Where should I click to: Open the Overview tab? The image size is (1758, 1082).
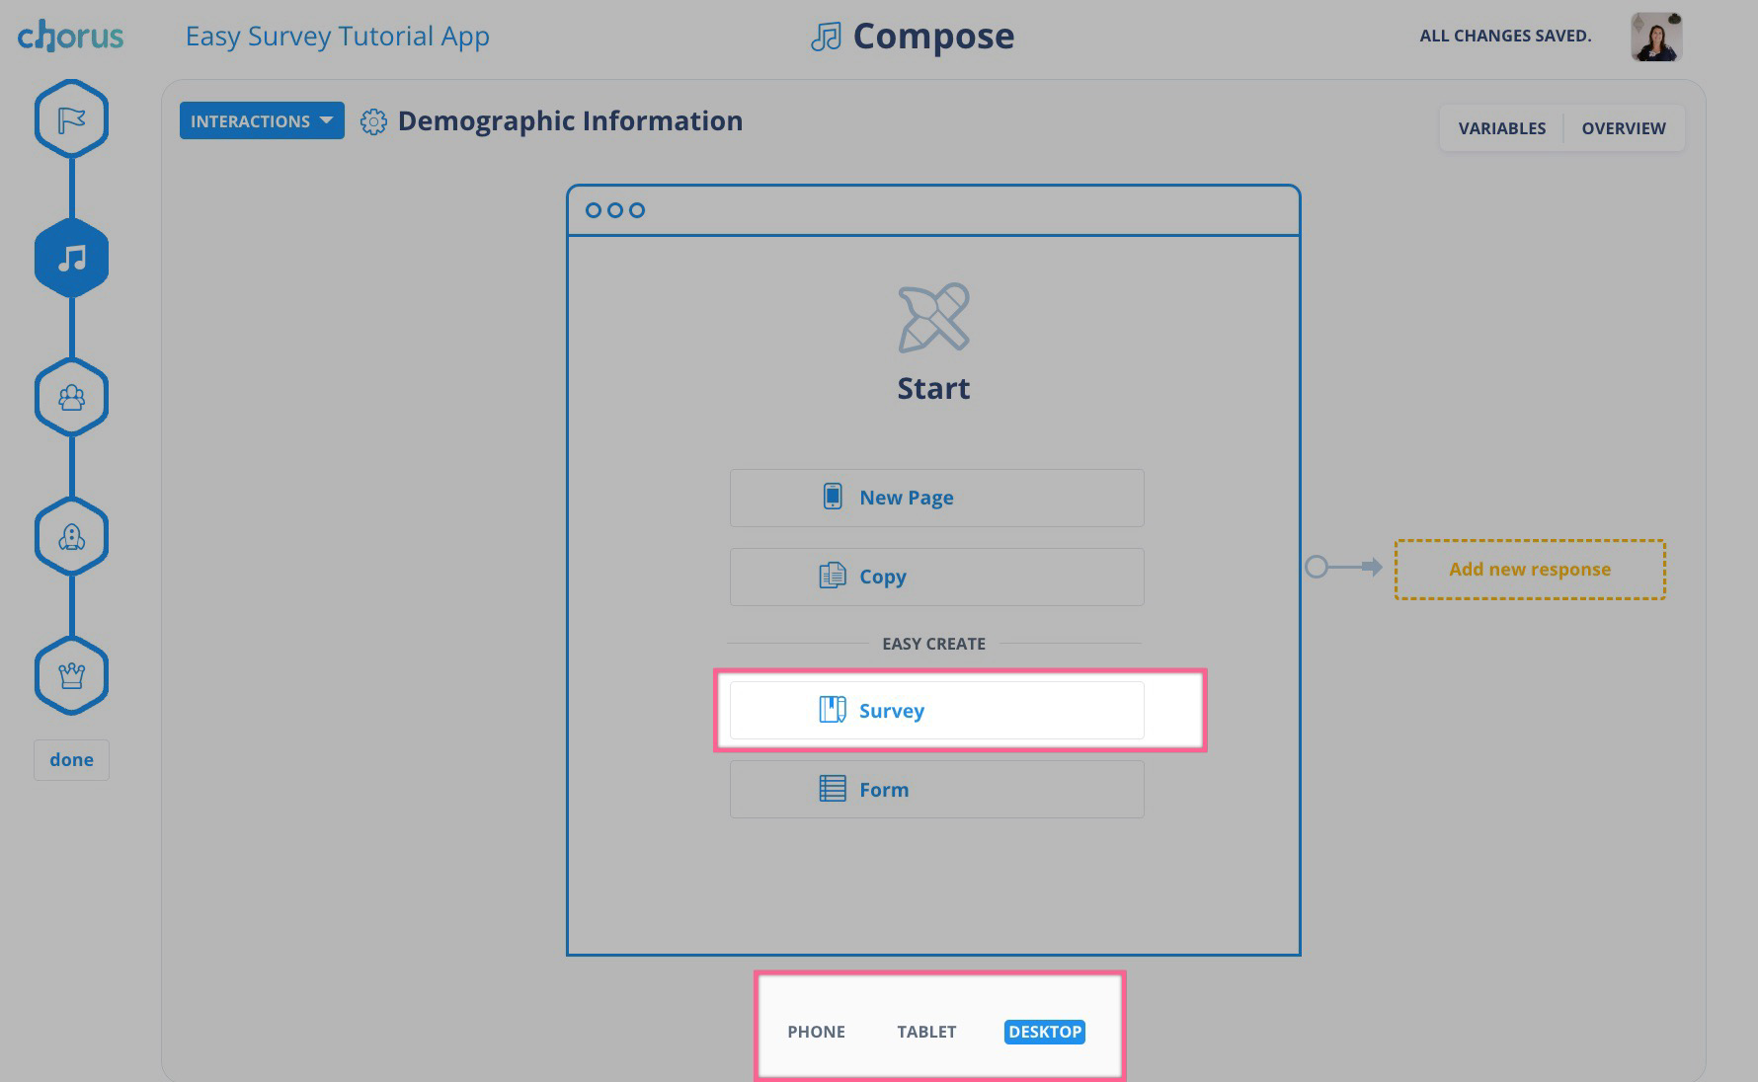[1624, 128]
